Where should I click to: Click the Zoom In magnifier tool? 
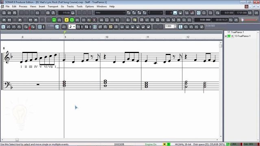point(26,27)
